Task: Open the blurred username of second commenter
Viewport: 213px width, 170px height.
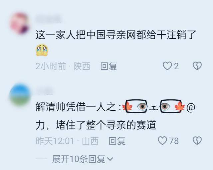Action: click(x=44, y=91)
